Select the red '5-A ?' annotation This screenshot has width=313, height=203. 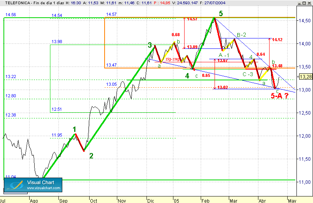coord(280,96)
